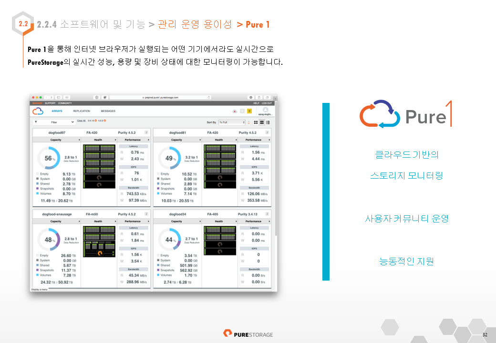Viewport: 496px width, 343px height.
Task: Reload the page in the address bar
Action: pos(209,97)
